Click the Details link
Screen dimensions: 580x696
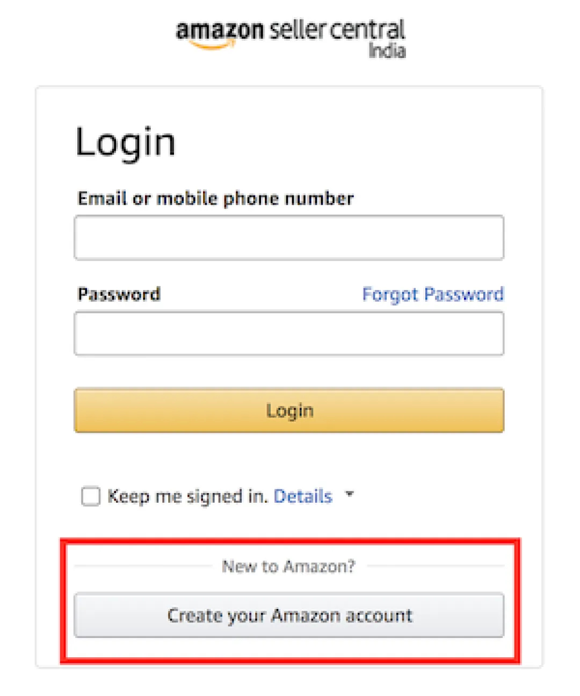[303, 497]
